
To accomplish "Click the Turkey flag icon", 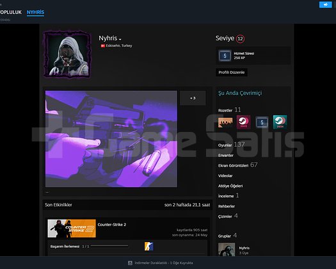I will click(x=103, y=45).
